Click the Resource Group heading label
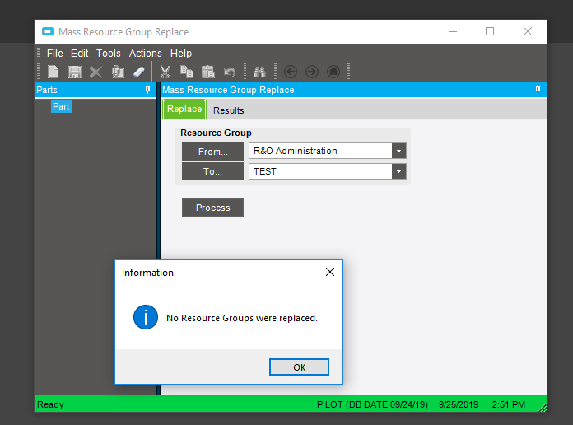The height and width of the screenshot is (425, 573). point(216,133)
